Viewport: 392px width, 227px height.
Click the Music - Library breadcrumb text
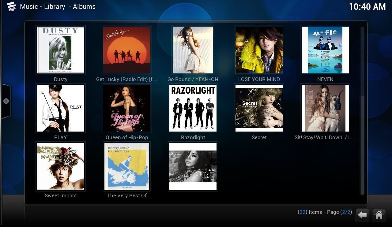pos(43,6)
